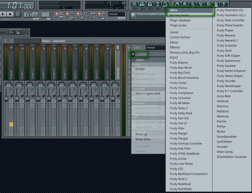Screen dimensions: 252x193
Task: Click Master track phase invert icon
Action: [x=11, y=101]
